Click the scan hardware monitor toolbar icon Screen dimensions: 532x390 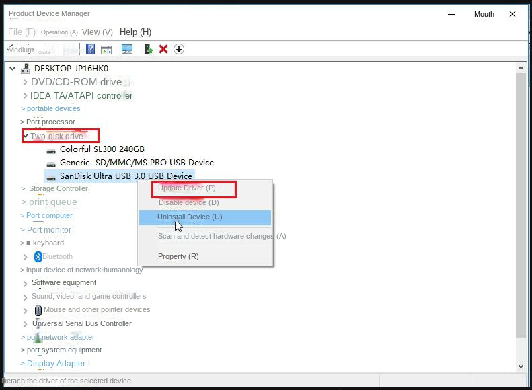coord(126,49)
